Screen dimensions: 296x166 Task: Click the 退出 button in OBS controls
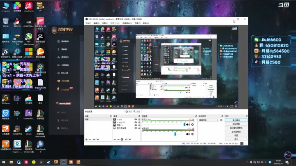(x=236, y=139)
